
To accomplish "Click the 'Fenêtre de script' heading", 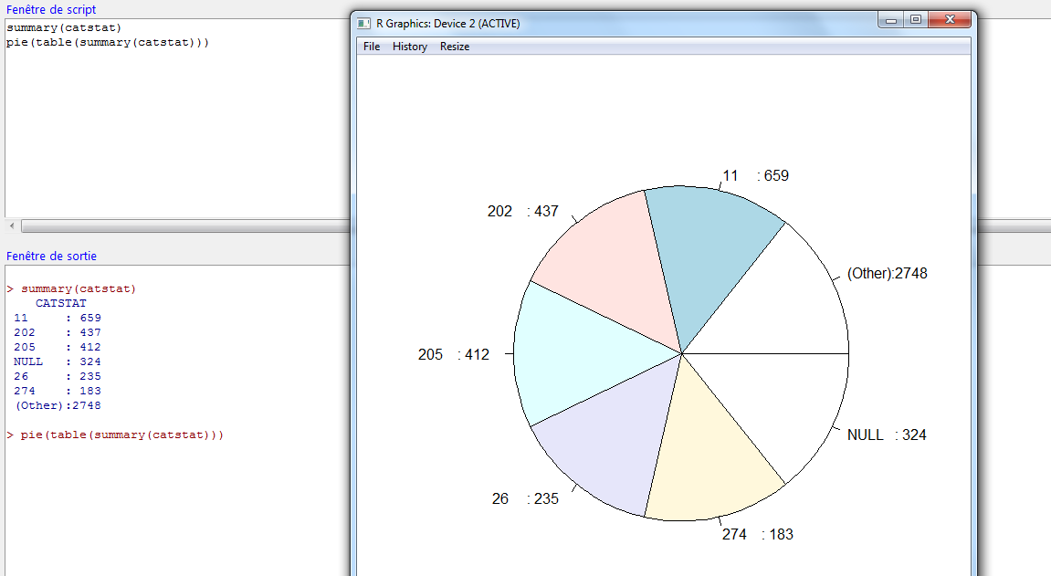I will pyautogui.click(x=51, y=9).
